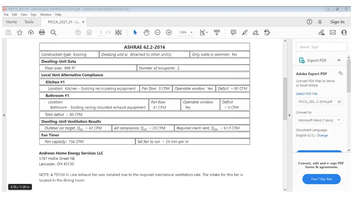Switch to the Tools tab
This screenshot has width=353, height=198.
pyautogui.click(x=29, y=22)
